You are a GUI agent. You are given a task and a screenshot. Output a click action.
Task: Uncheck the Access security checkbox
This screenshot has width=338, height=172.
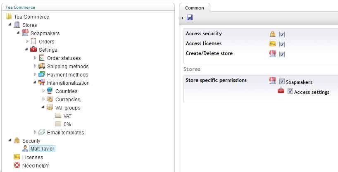tap(282, 34)
